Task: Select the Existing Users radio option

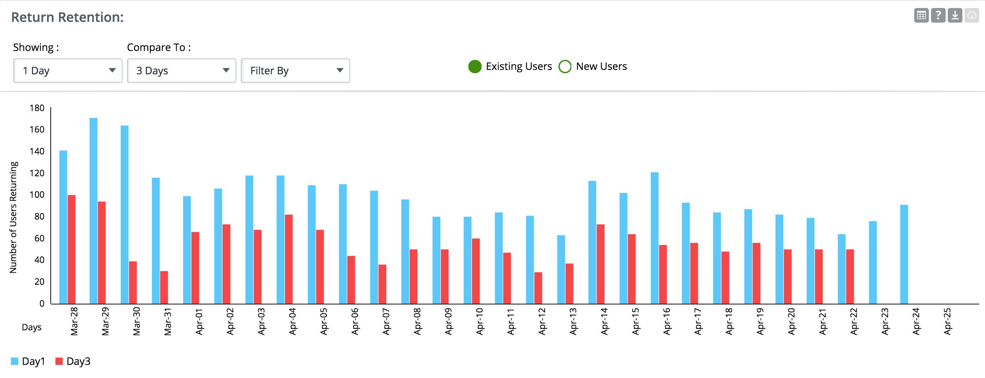Action: point(475,66)
